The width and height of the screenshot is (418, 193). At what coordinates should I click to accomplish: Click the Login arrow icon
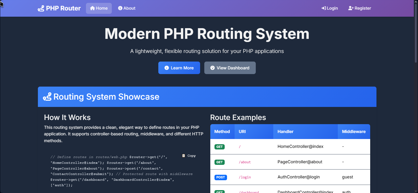coord(324,8)
